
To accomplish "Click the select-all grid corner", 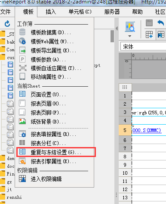I will coord(125,87).
